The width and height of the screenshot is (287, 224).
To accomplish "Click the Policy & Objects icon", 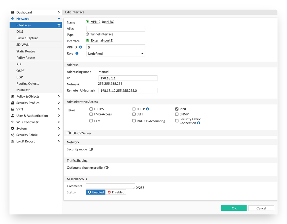I will 13,96.
